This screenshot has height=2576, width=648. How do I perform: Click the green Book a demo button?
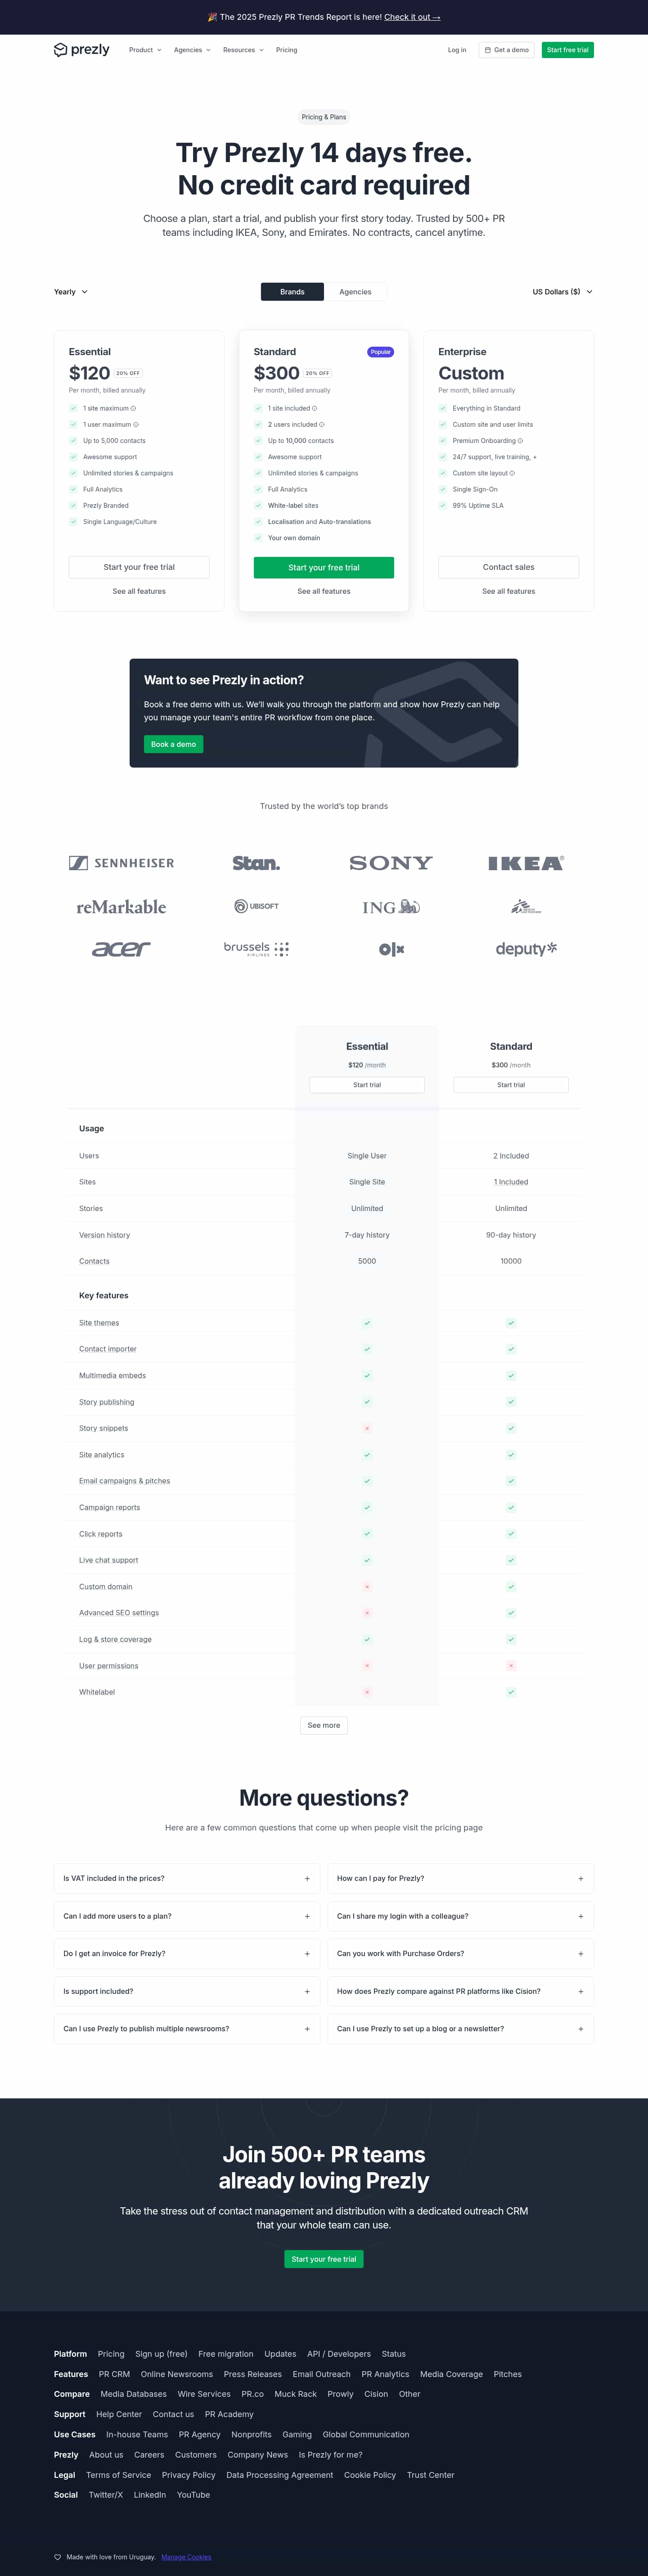pos(173,744)
